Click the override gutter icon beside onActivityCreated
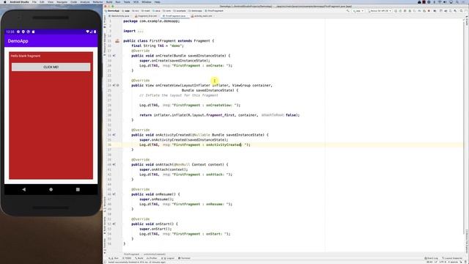This screenshot has width=469, height=264. [114, 135]
